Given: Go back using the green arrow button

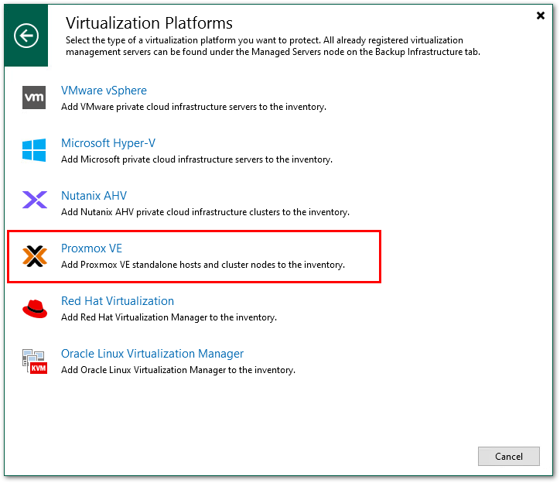Looking at the screenshot, I should [x=27, y=36].
